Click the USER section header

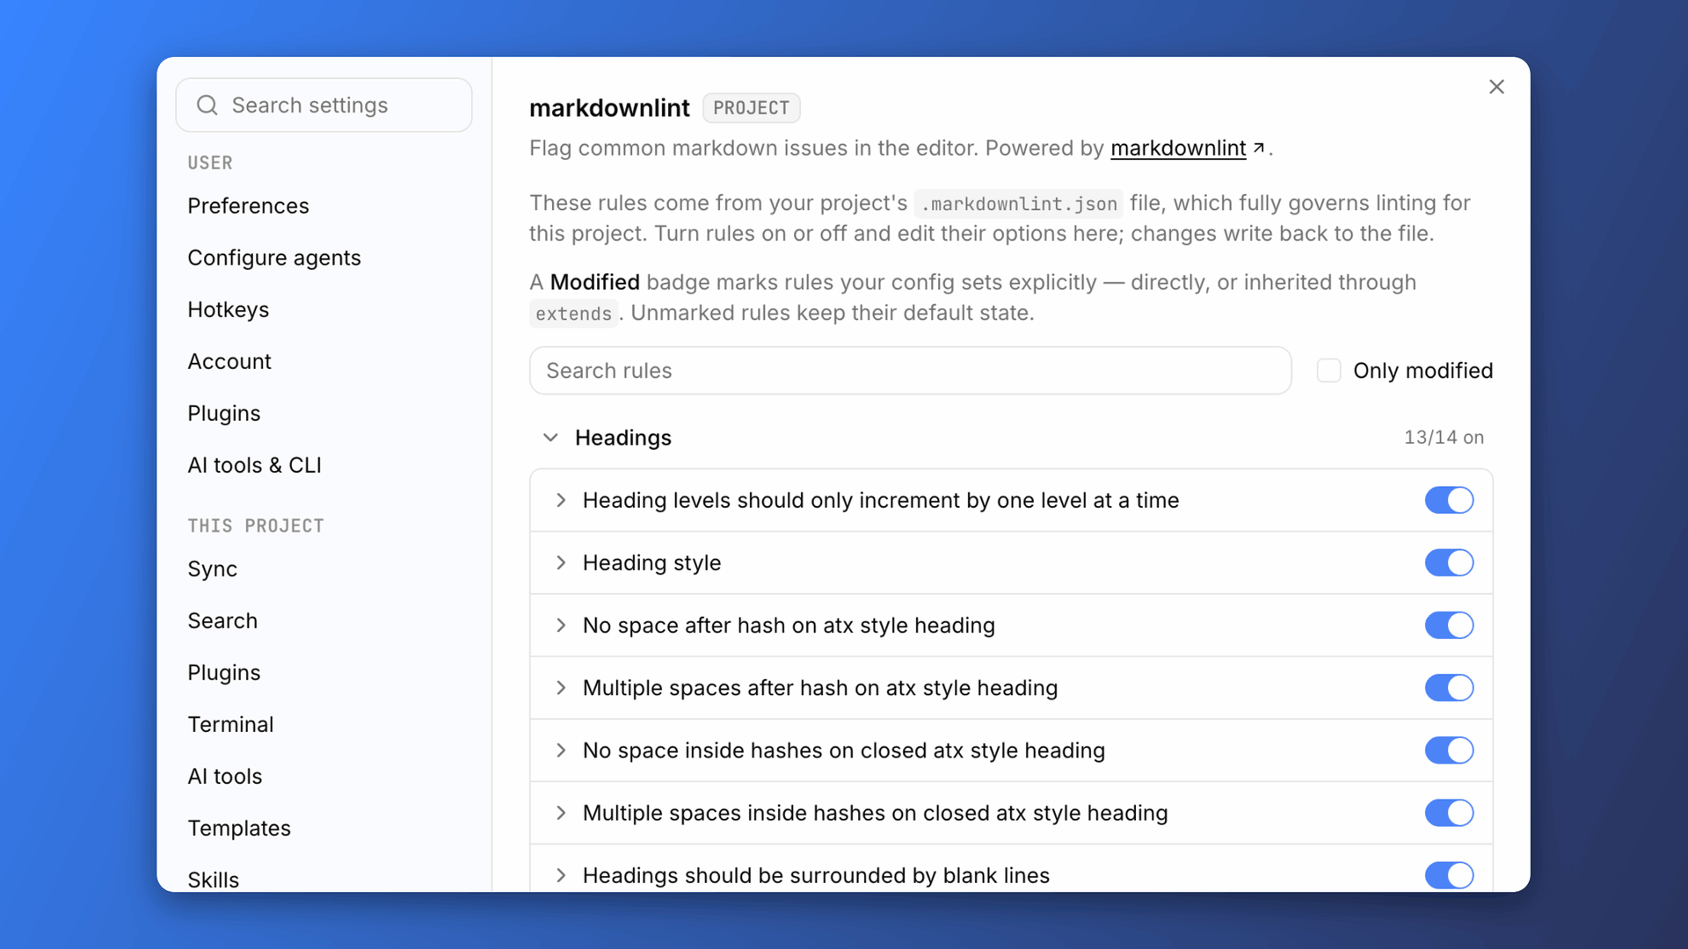pyautogui.click(x=210, y=163)
